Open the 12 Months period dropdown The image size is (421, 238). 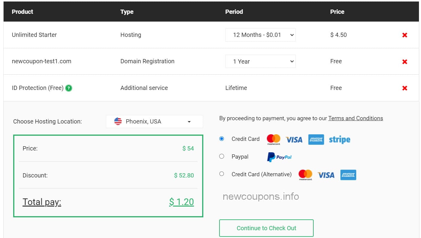click(x=260, y=35)
